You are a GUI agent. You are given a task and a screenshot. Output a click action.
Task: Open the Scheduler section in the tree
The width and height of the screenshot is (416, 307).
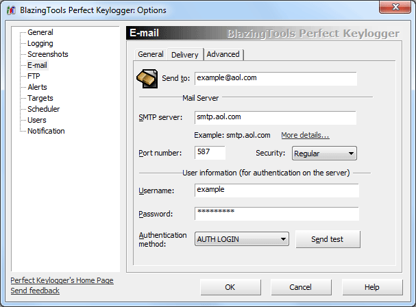pos(43,109)
